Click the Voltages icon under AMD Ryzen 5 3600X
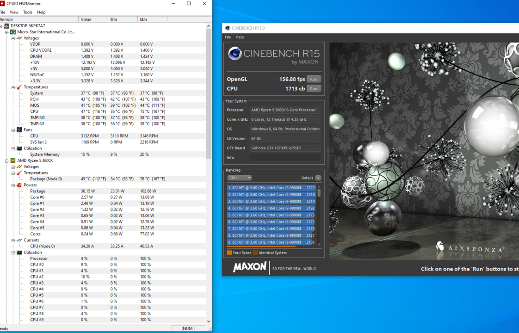 (x=19, y=166)
